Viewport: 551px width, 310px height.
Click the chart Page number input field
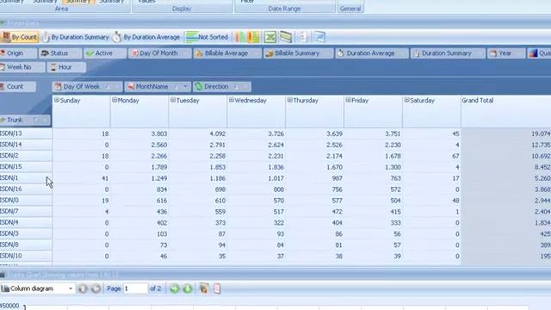135,288
